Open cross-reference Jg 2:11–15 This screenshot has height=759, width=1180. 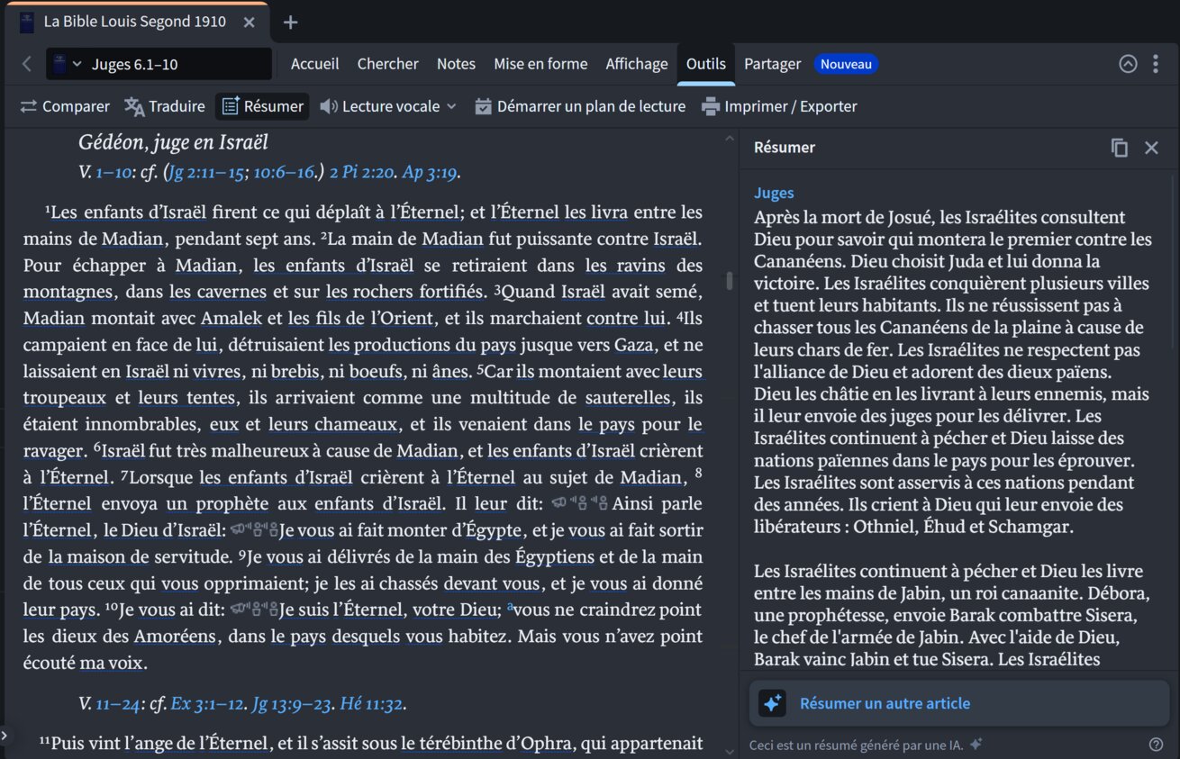205,172
